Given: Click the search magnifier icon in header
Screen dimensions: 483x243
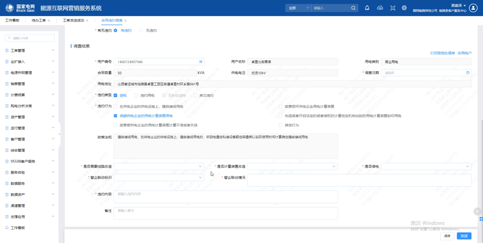Looking at the screenshot, I should 353,8.
